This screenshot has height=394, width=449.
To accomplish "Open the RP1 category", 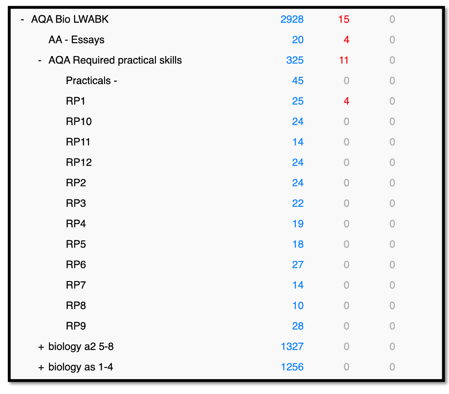I will [76, 101].
